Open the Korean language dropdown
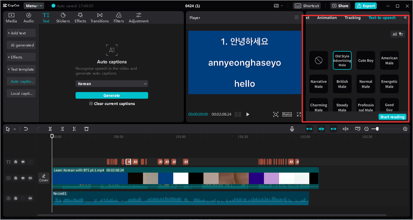Viewport: 413px width, 220px height. pyautogui.click(x=112, y=84)
